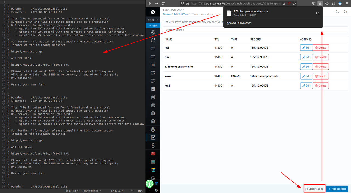
Task: Click the Firefox downloads toolbar button
Action: coord(320,4)
